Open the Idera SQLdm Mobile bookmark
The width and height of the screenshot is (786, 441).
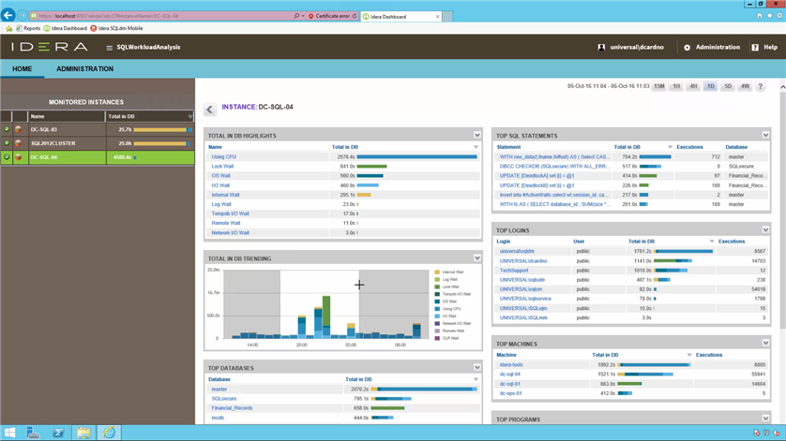tap(116, 28)
